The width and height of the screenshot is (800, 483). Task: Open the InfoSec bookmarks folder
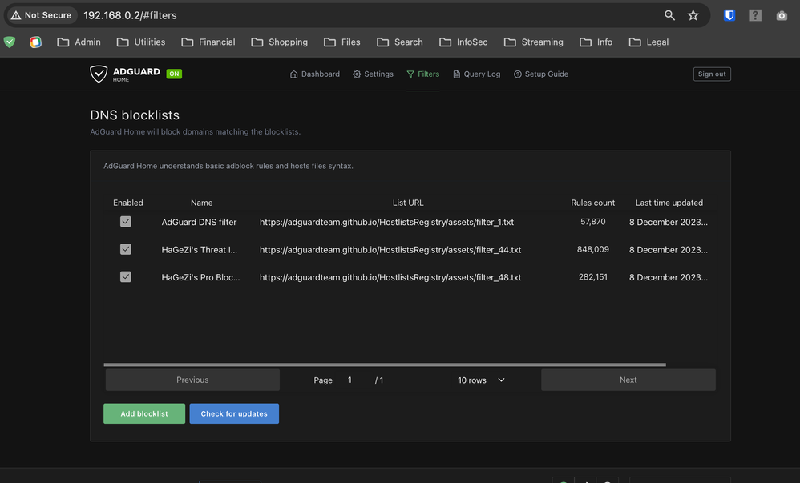click(x=464, y=42)
